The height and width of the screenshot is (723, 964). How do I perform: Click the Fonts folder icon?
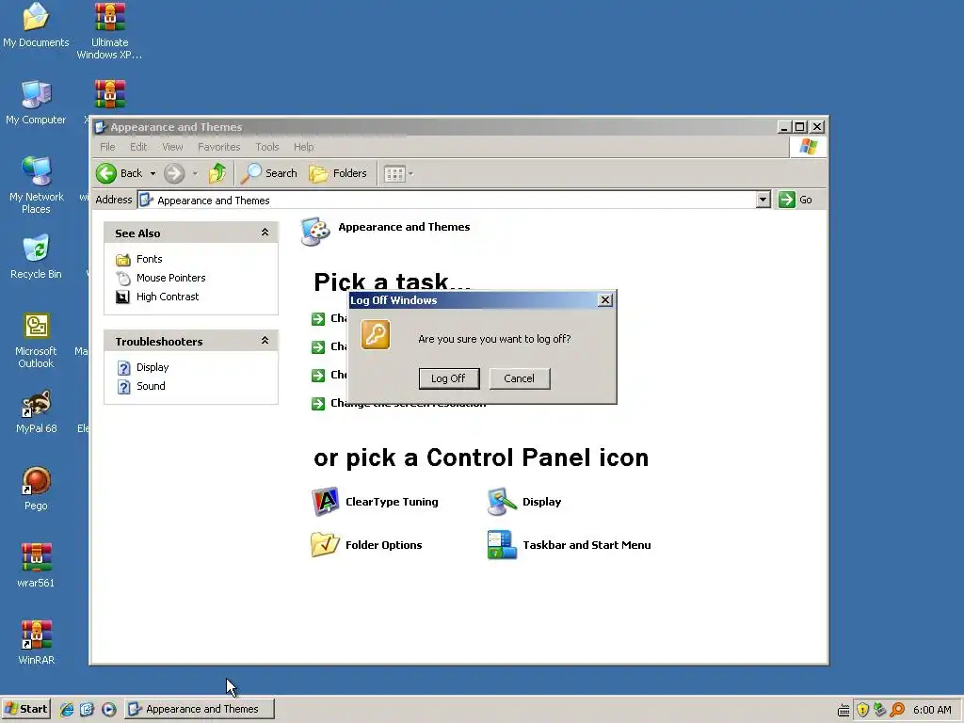123,260
